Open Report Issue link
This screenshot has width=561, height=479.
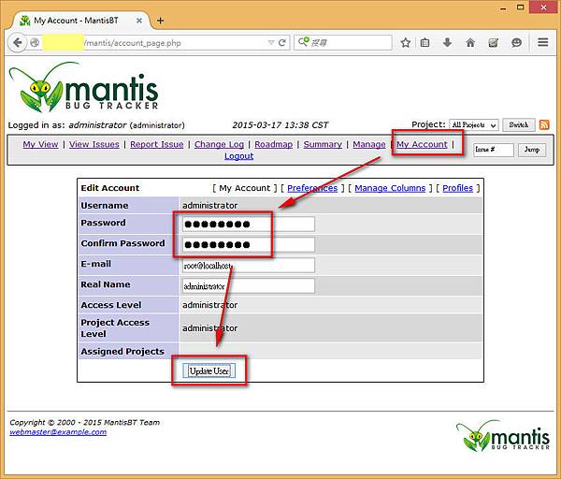pos(157,144)
